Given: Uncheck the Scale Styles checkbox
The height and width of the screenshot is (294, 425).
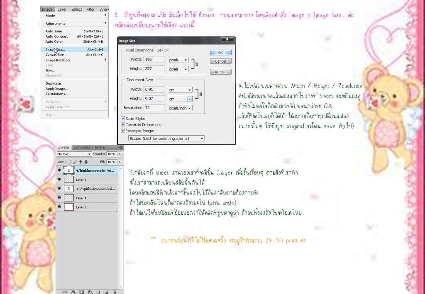Looking at the screenshot, I should click(123, 118).
